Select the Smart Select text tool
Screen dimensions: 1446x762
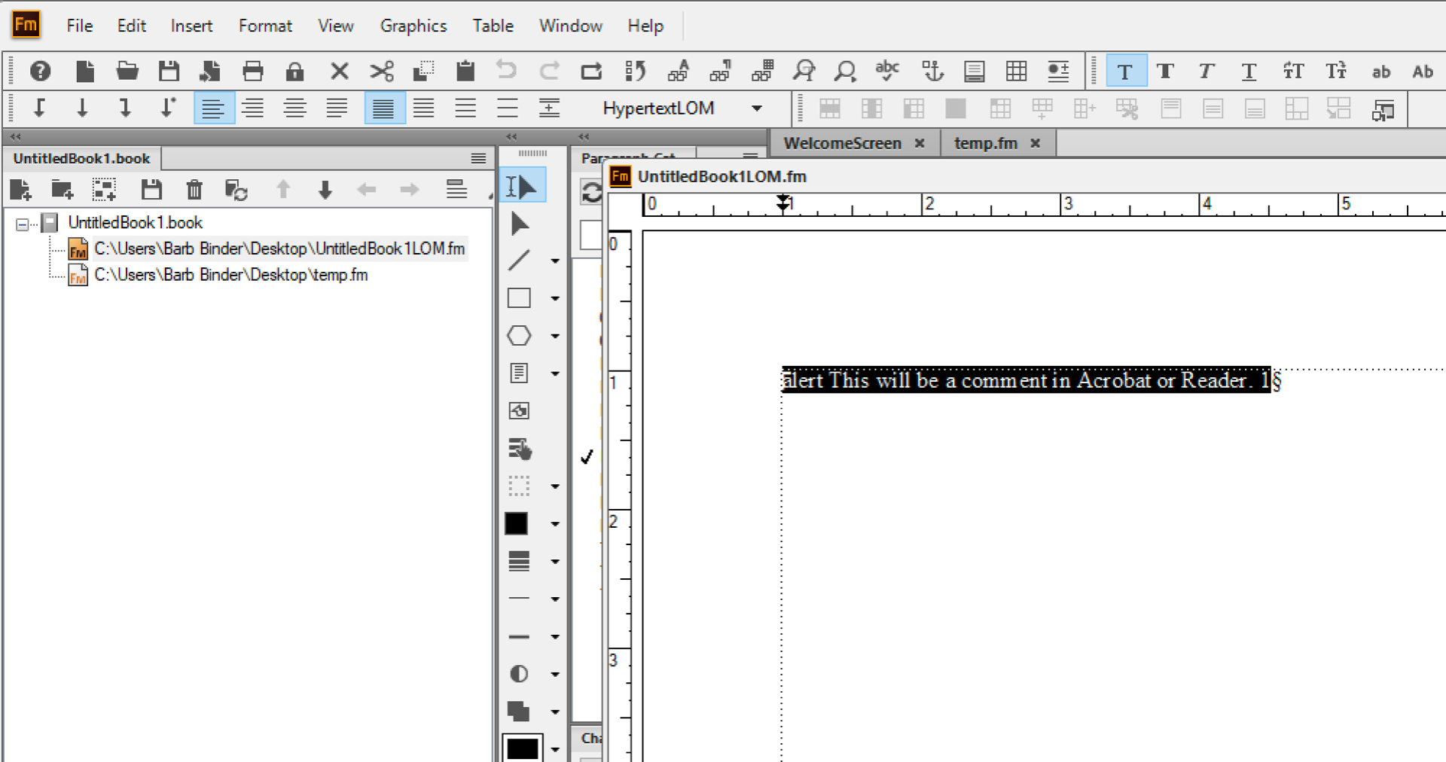[x=522, y=187]
